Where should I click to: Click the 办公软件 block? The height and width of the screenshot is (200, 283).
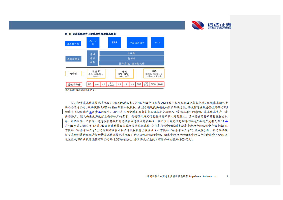tap(93, 42)
